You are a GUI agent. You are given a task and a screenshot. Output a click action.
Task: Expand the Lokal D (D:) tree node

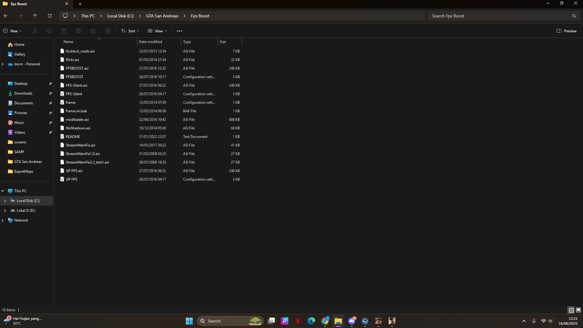coord(5,210)
